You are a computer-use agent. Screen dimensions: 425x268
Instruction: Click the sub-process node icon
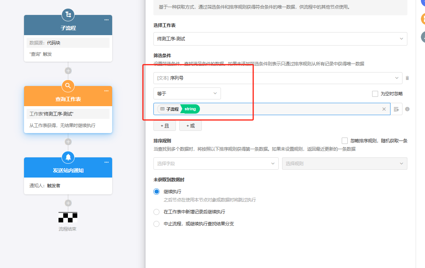click(x=68, y=15)
